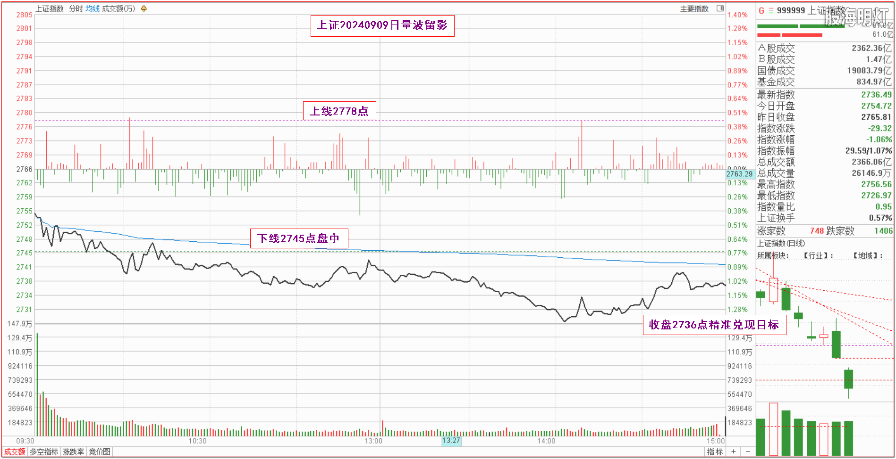The height and width of the screenshot is (459, 896).
Task: Click the 61.0亿 value near red bars
Action: click(x=882, y=34)
